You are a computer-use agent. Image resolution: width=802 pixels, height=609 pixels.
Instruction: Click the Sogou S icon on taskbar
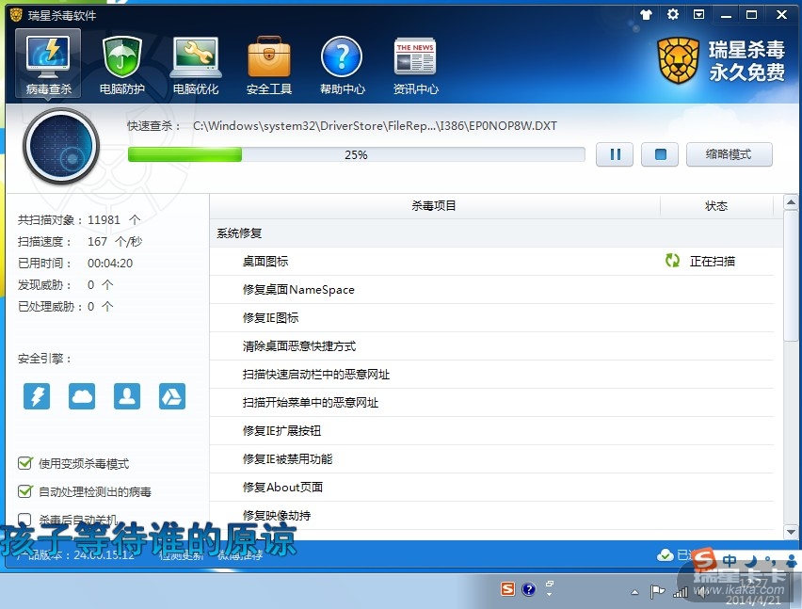[x=507, y=589]
